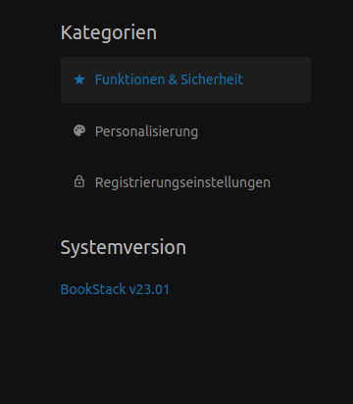Open the Funktionen & Sicherheit category
Screen dimensions: 353x404
(185, 79)
